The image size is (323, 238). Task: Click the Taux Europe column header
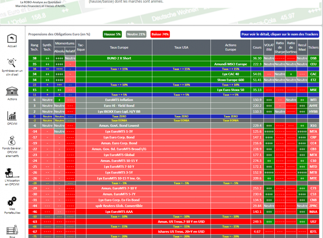[x=119, y=47]
